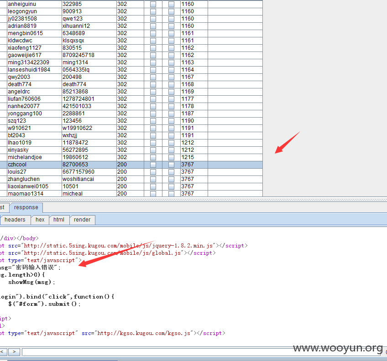This screenshot has height=361, width=387.
Task: Select the gaoweijie617 username cell
Action: 34,55
